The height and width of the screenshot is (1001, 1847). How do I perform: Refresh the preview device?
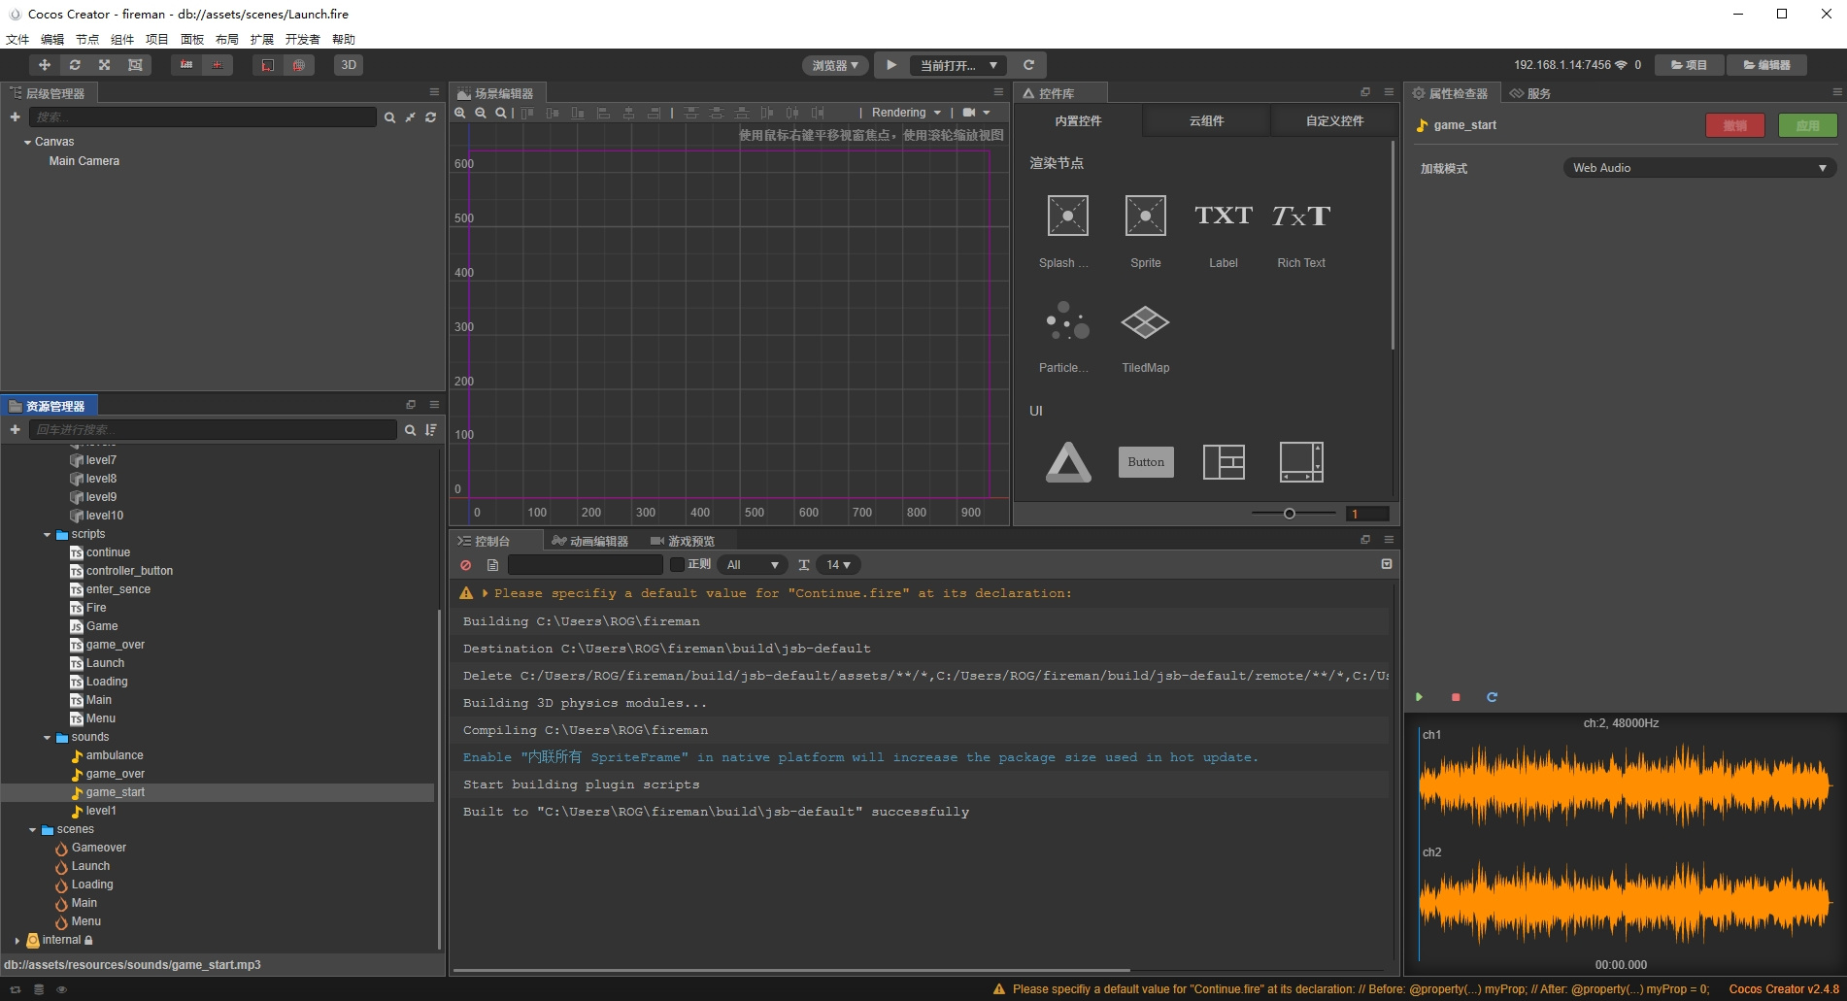pos(1029,65)
